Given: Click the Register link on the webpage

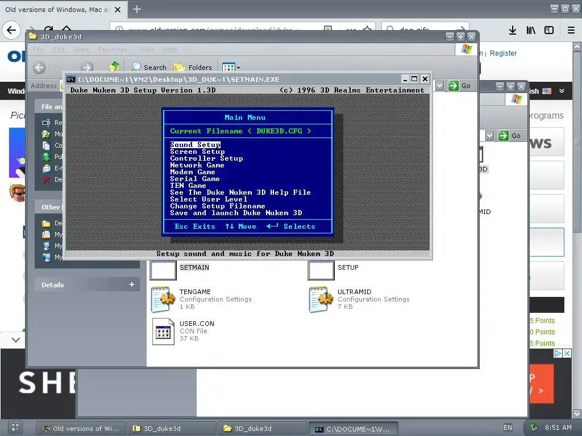Looking at the screenshot, I should pyautogui.click(x=503, y=53).
